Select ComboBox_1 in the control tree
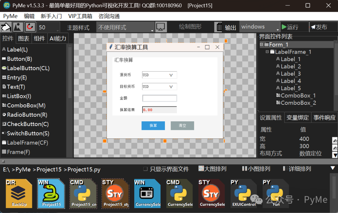 pos(298,95)
